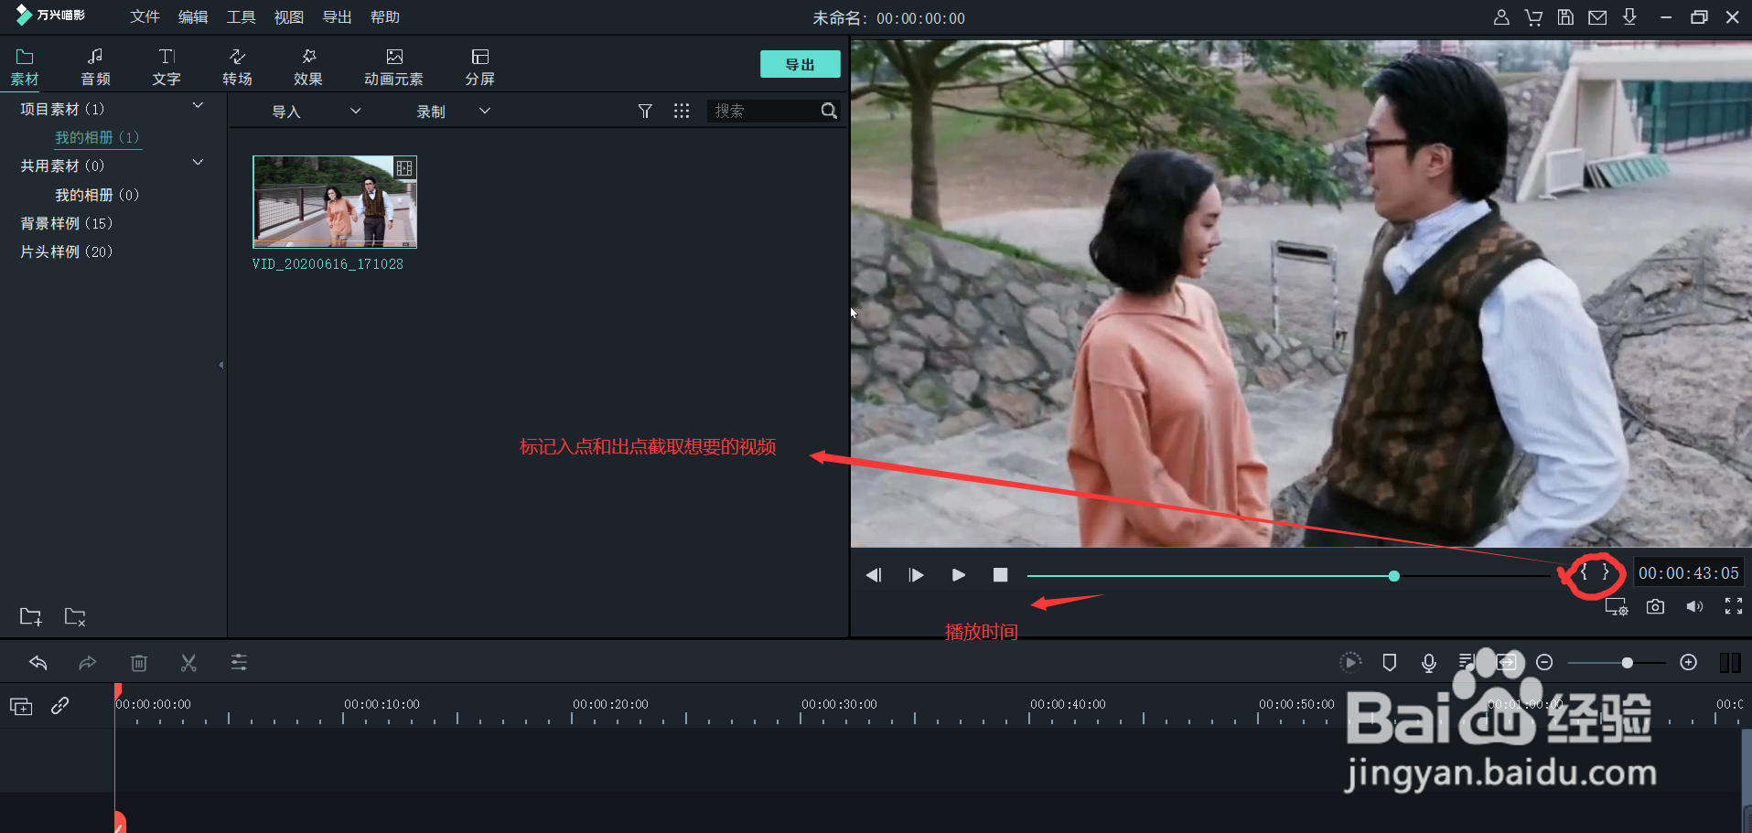
Task: Delete the selected library folder
Action: coord(75,616)
